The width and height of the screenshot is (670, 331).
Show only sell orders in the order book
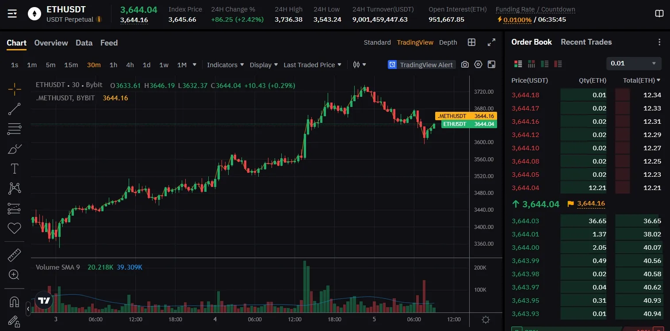(x=558, y=64)
